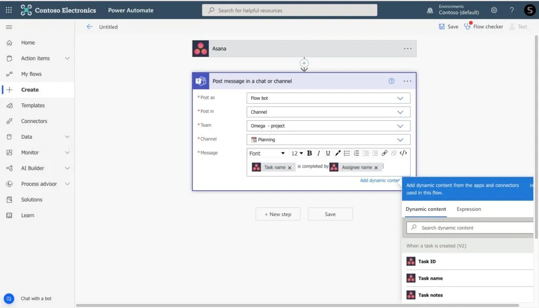Expand Process advisor in the sidebar
Screen dimensions: 539x308
[67, 184]
